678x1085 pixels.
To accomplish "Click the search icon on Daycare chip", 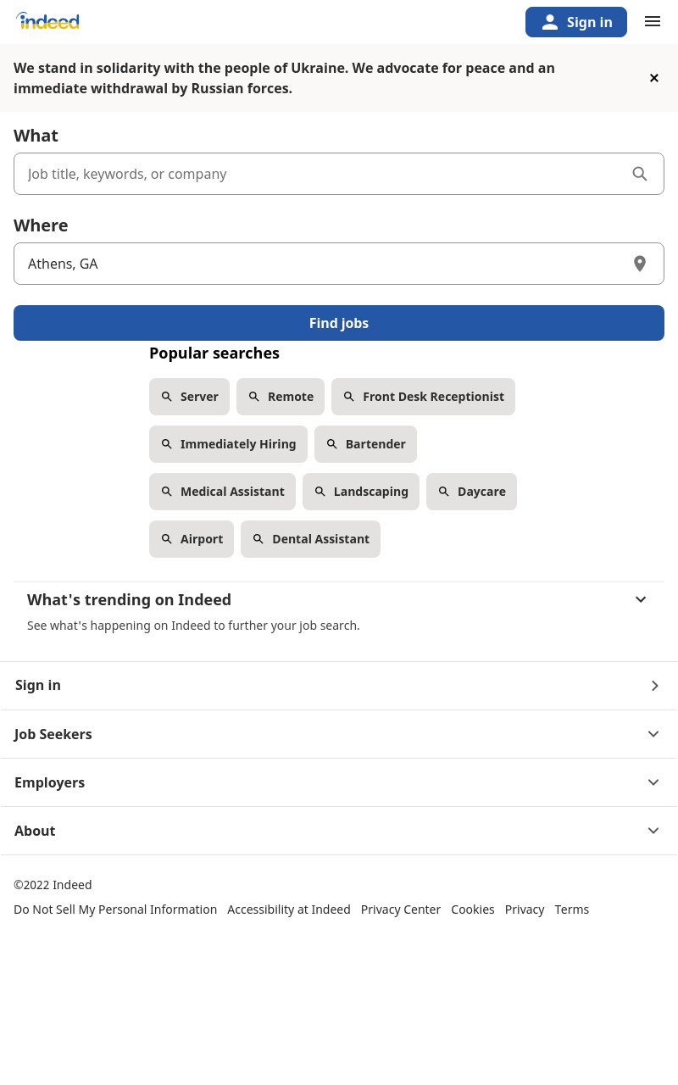I will pos(444,492).
